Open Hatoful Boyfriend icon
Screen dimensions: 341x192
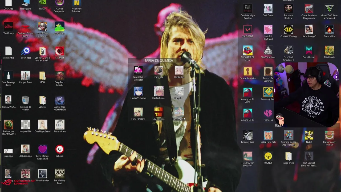268,30
